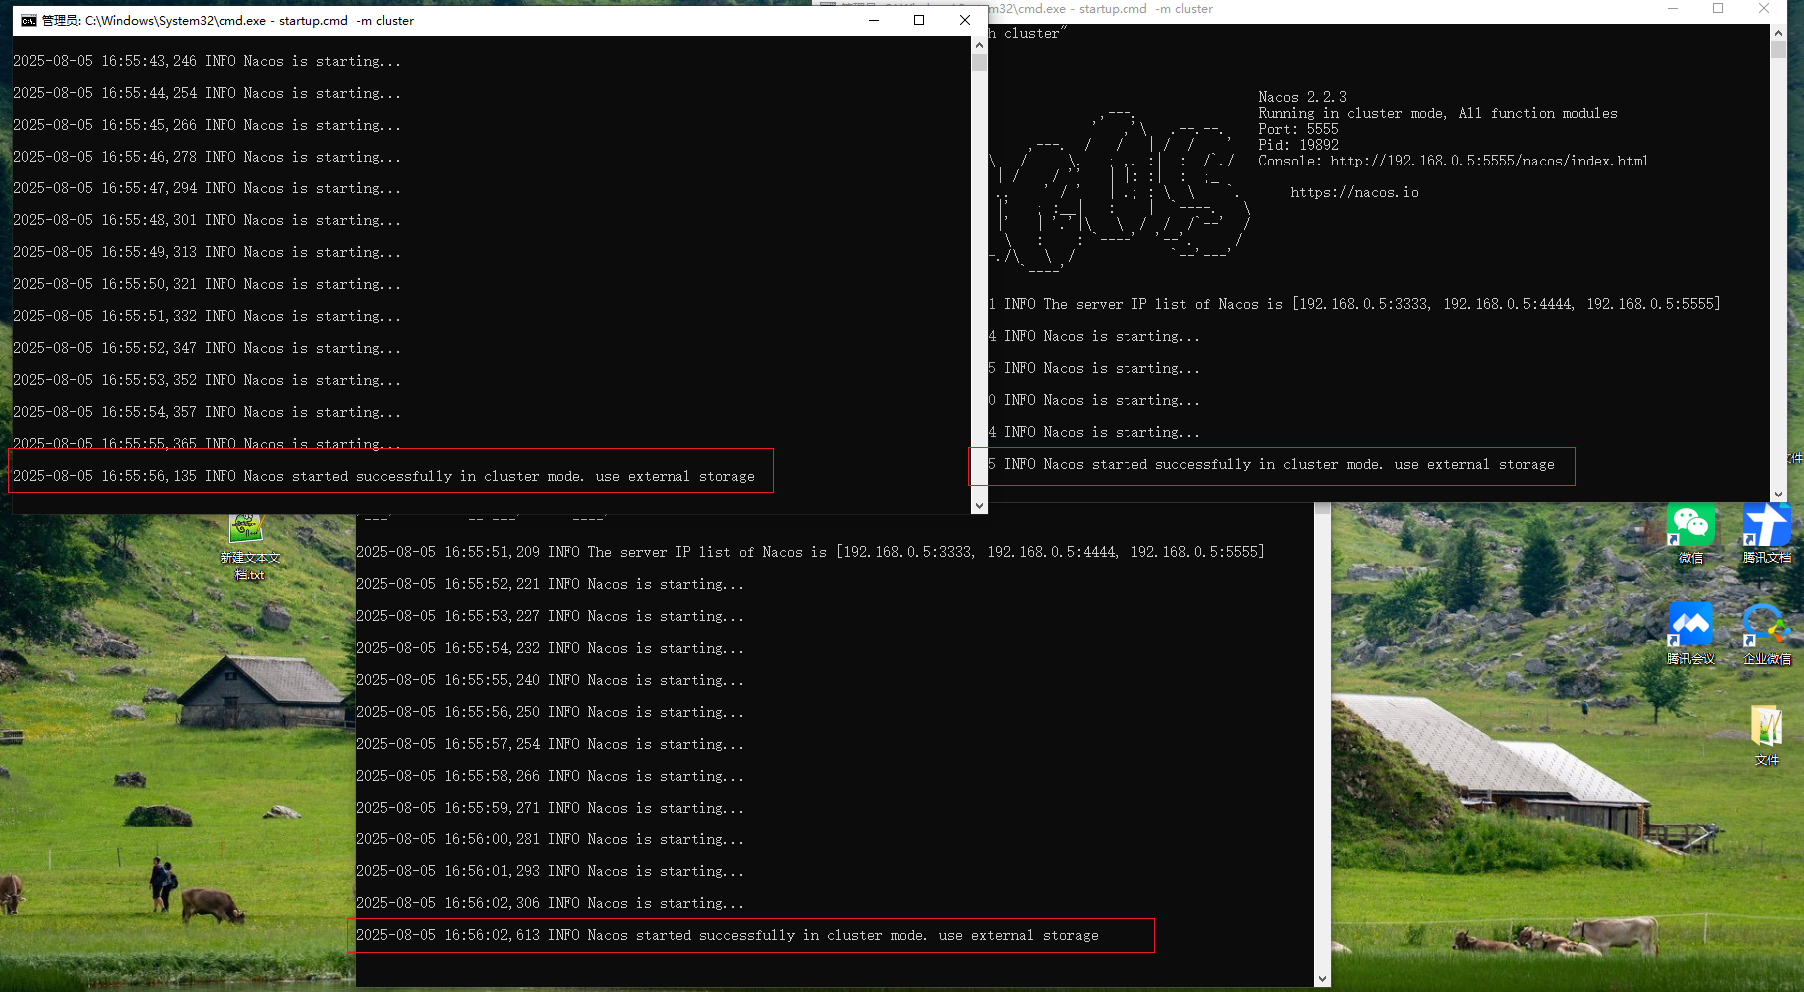1804x992 pixels.
Task: Launch 企业微信 desktop shortcut
Action: coord(1767,634)
